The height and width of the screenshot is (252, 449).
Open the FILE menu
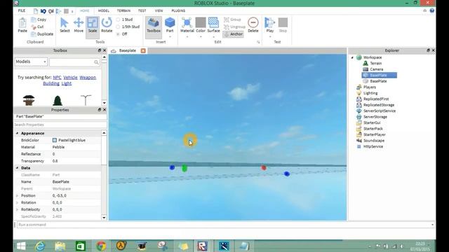(x=22, y=10)
